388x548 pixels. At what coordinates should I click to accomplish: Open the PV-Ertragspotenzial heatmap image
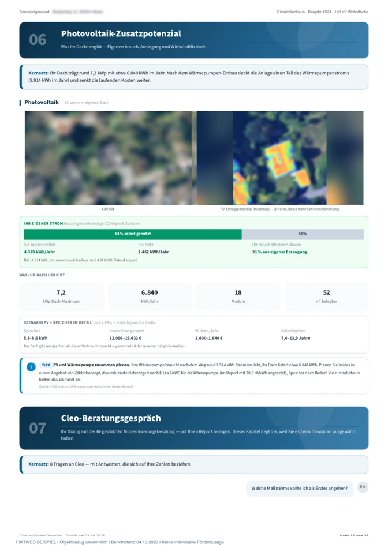tap(280, 158)
